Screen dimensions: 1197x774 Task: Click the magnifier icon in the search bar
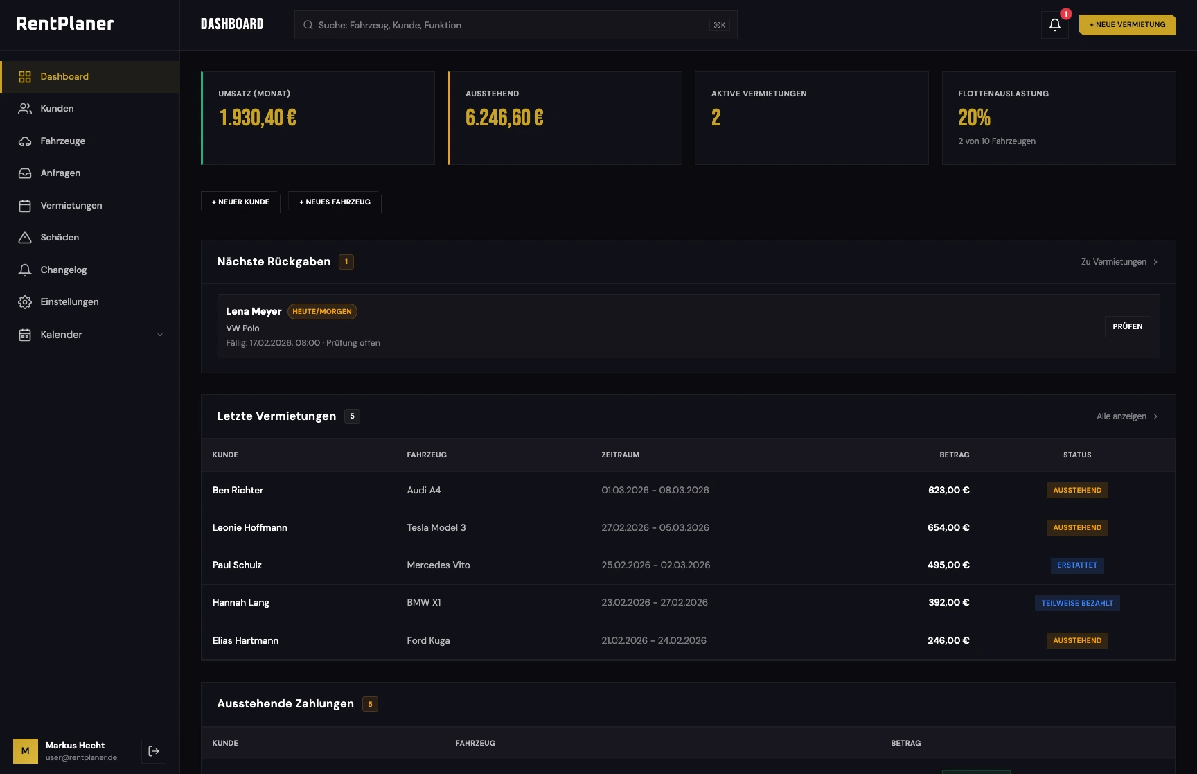308,24
